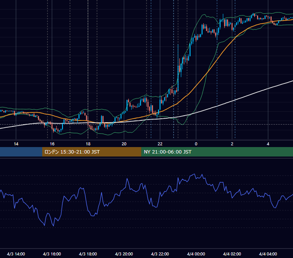Screen dimensions: 293x258
Task: Click the '4/3 18:00' label on oscillator axis
Action: pos(88,254)
